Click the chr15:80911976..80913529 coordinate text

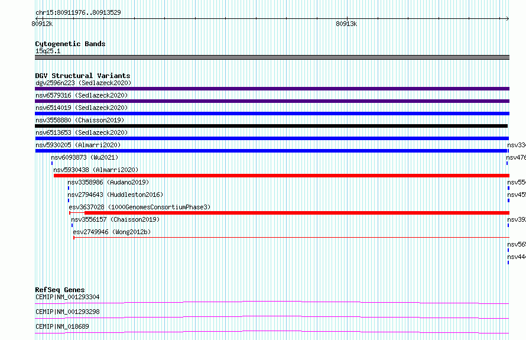tap(78, 12)
